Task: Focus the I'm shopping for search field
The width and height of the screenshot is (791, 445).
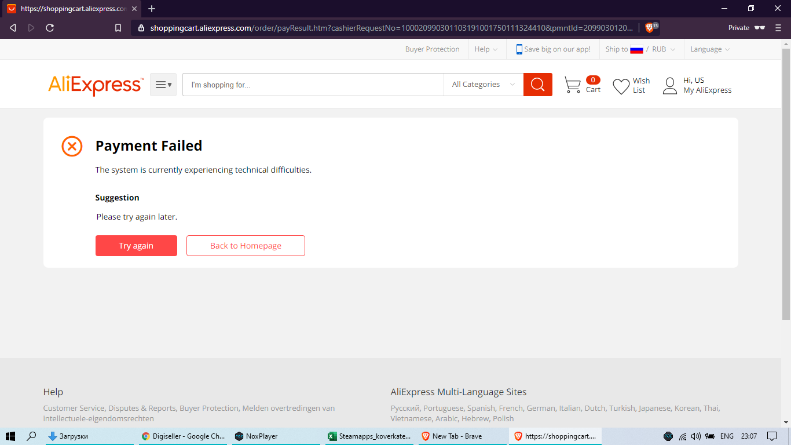Action: coord(313,85)
